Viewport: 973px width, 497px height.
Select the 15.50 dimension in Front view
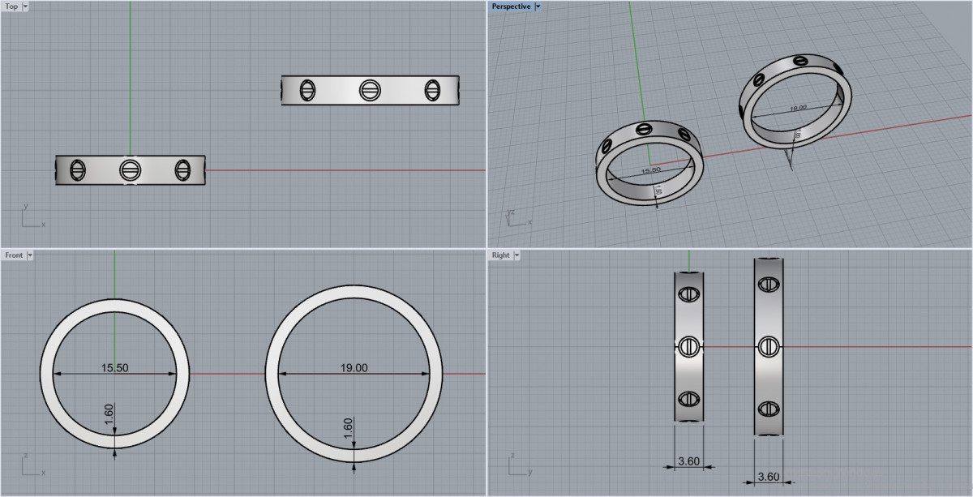[114, 368]
